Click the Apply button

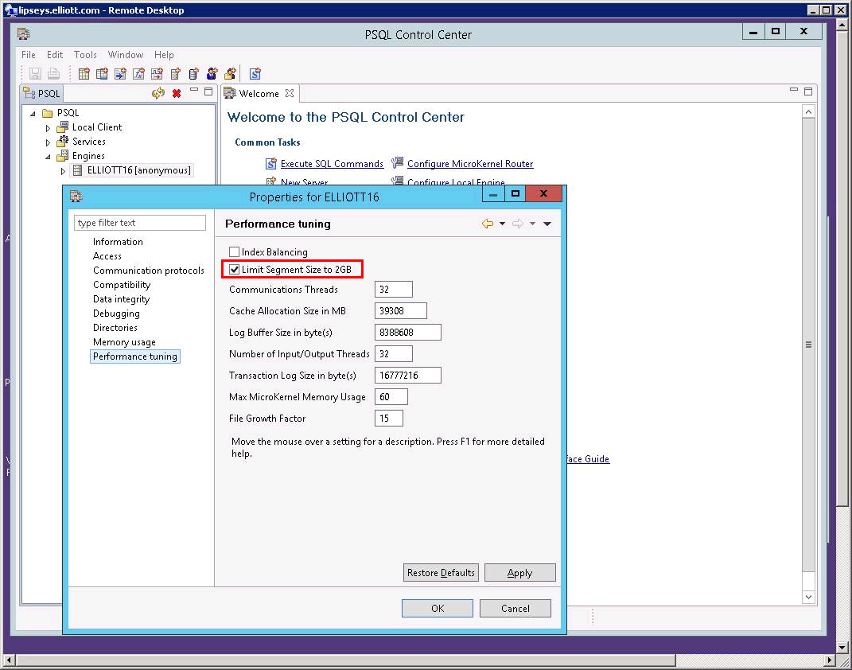click(520, 573)
